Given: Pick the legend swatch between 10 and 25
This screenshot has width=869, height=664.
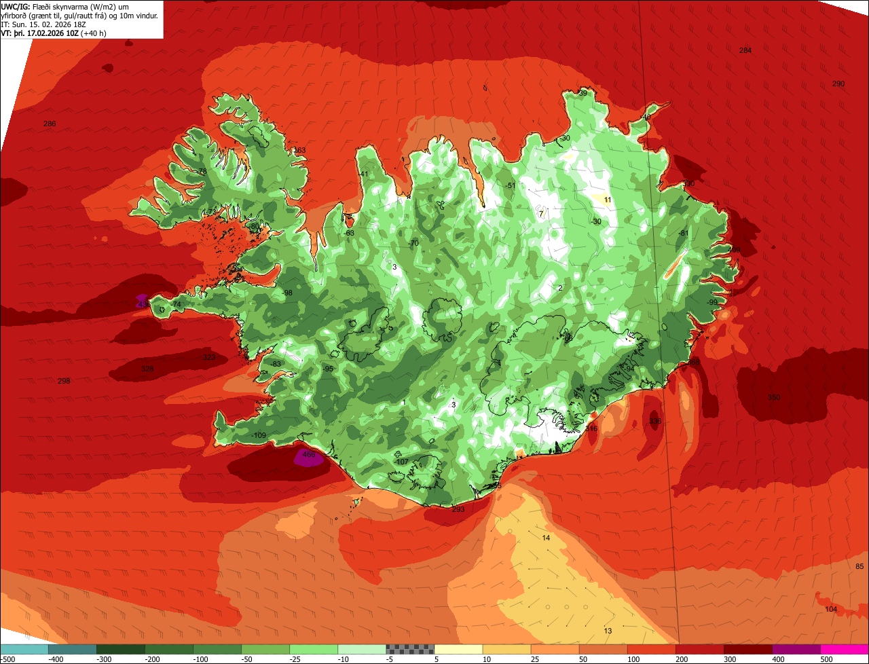Looking at the screenshot, I should click(x=506, y=649).
